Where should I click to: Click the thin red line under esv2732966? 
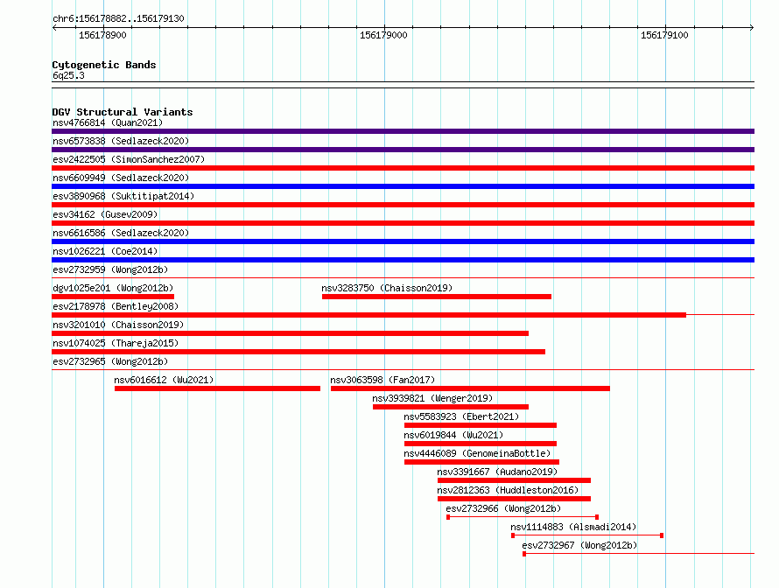pyautogui.click(x=523, y=517)
